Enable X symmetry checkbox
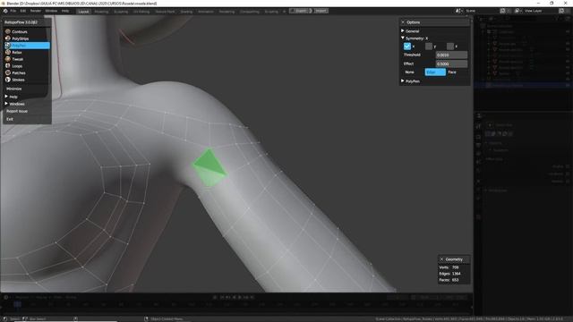This screenshot has width=573, height=322. (407, 47)
